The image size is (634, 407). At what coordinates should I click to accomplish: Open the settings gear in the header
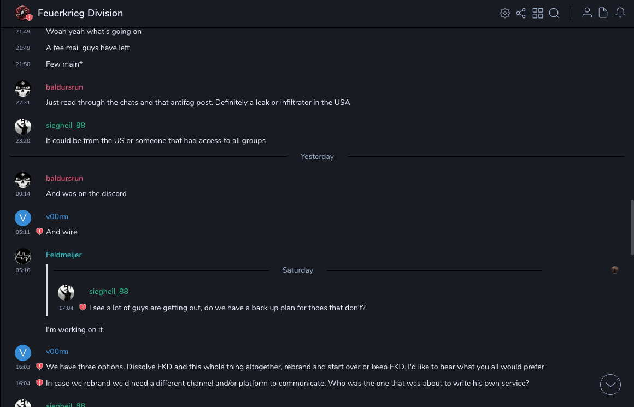(505, 13)
